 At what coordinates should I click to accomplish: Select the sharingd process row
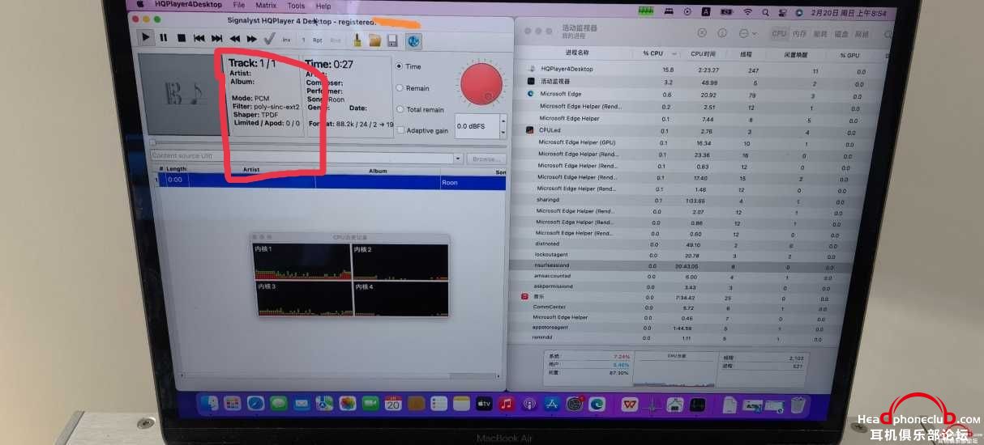pos(693,200)
